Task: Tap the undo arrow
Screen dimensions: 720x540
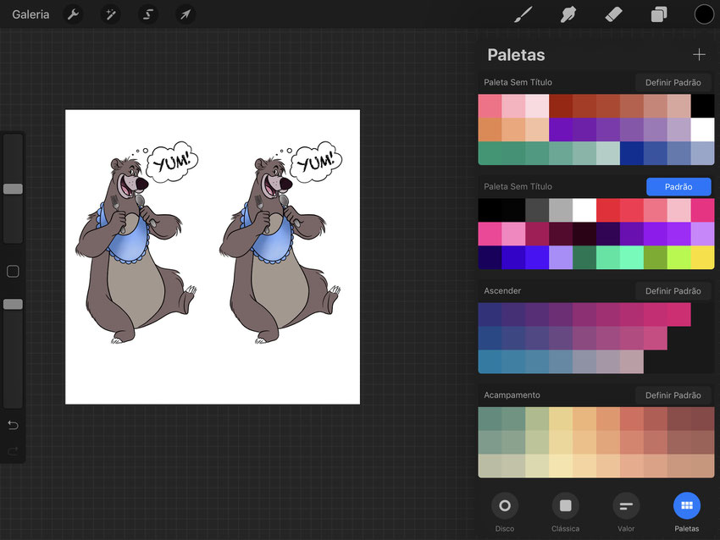Action: click(13, 425)
